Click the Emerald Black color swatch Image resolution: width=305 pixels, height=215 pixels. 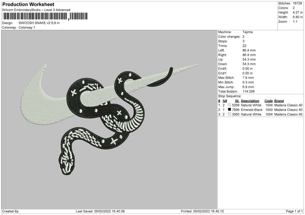coord(229,110)
